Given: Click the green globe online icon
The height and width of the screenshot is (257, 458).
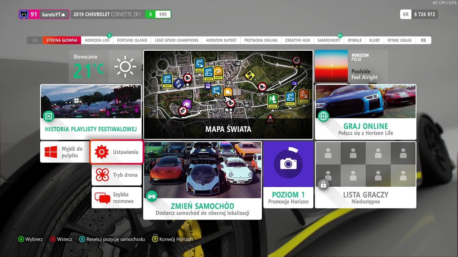Looking at the screenshot, I should 323,116.
